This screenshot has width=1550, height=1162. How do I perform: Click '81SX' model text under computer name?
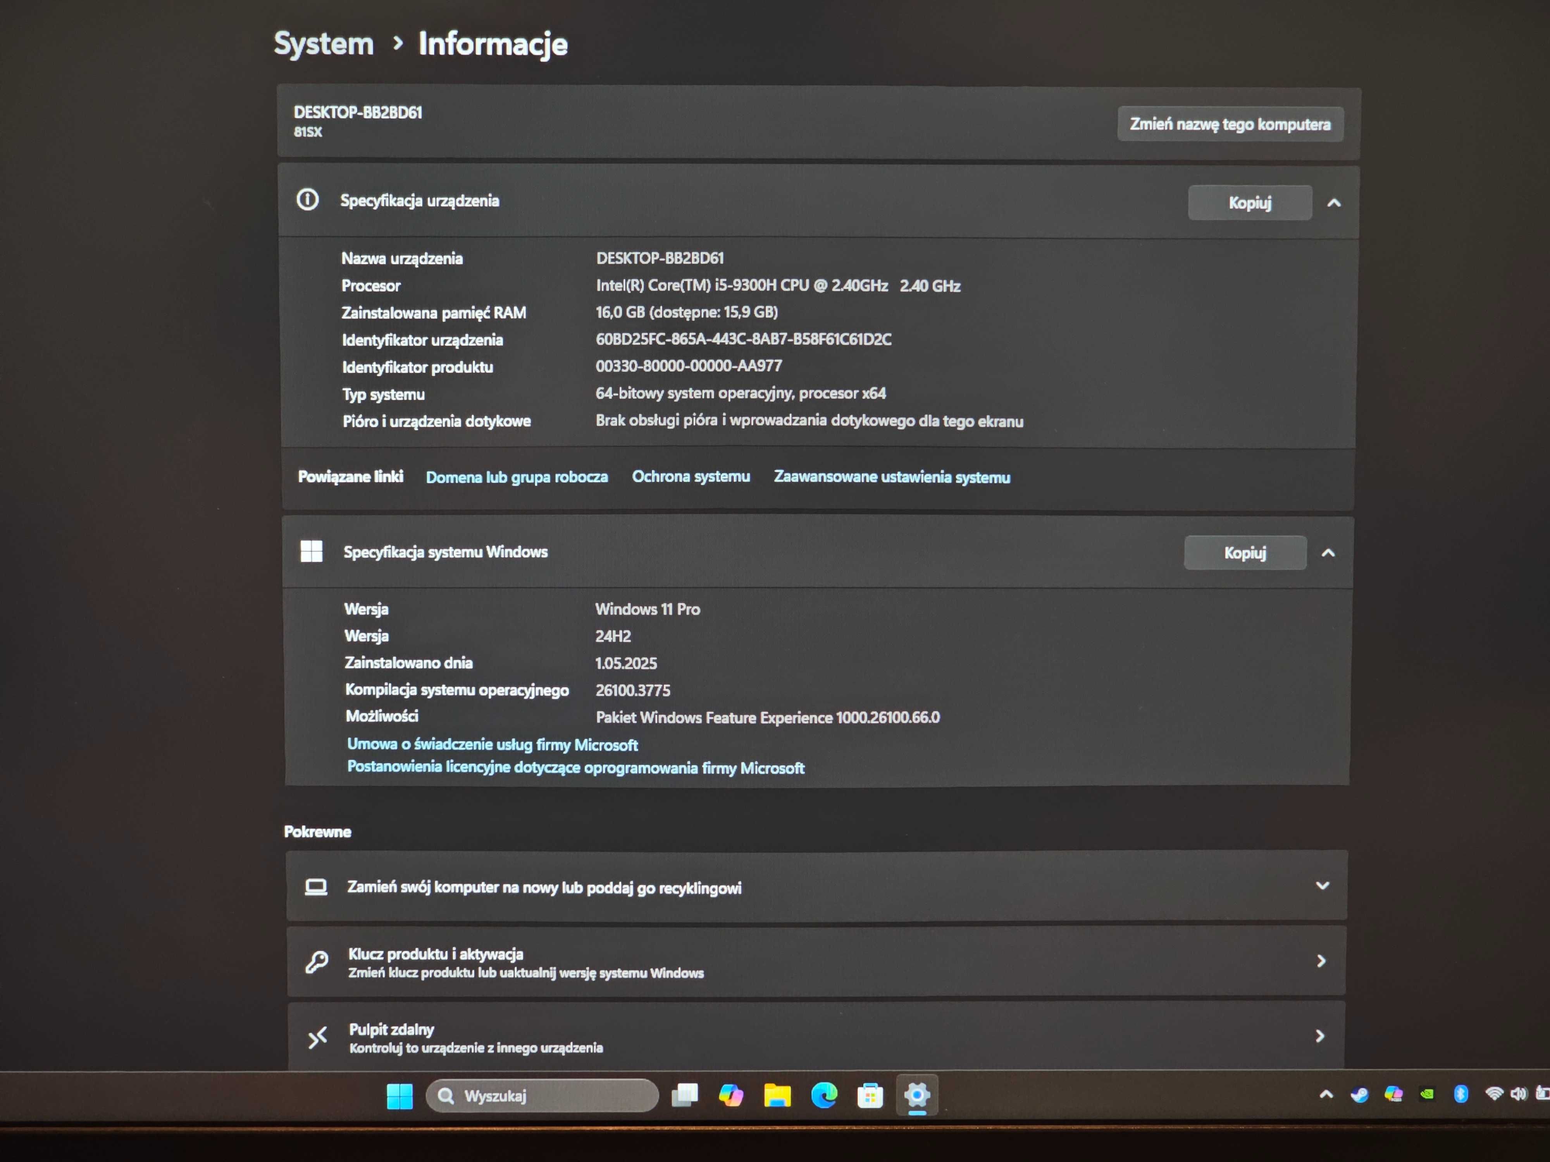click(x=308, y=132)
